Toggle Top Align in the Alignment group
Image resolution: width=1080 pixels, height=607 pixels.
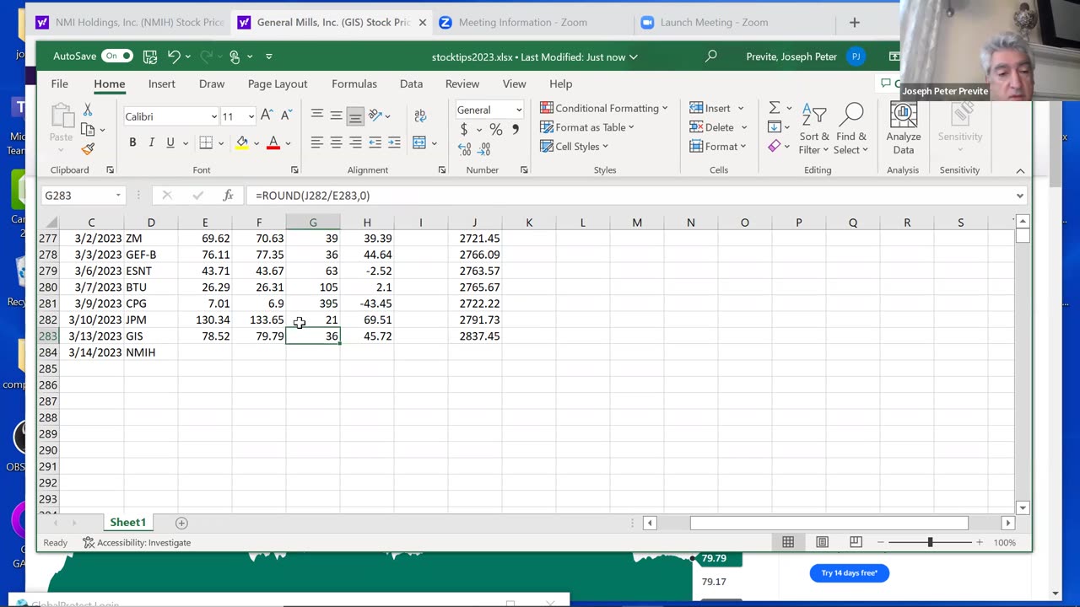[317, 115]
